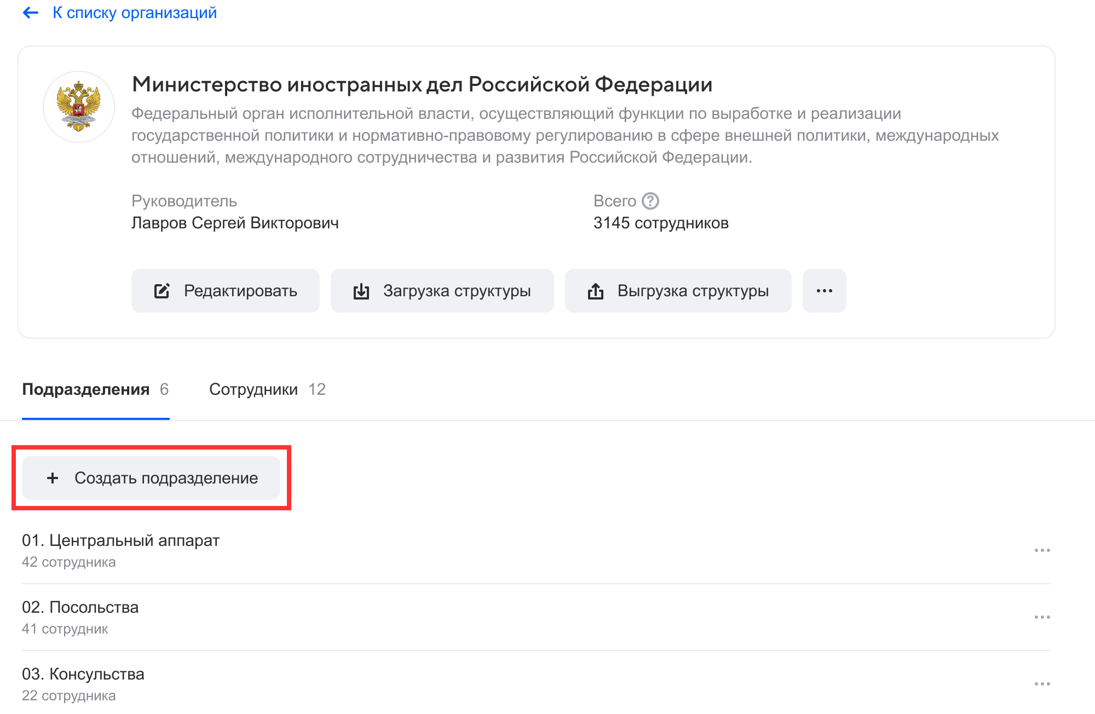Open the '01. Центральный аппарат' department
The image size is (1095, 714).
[120, 540]
